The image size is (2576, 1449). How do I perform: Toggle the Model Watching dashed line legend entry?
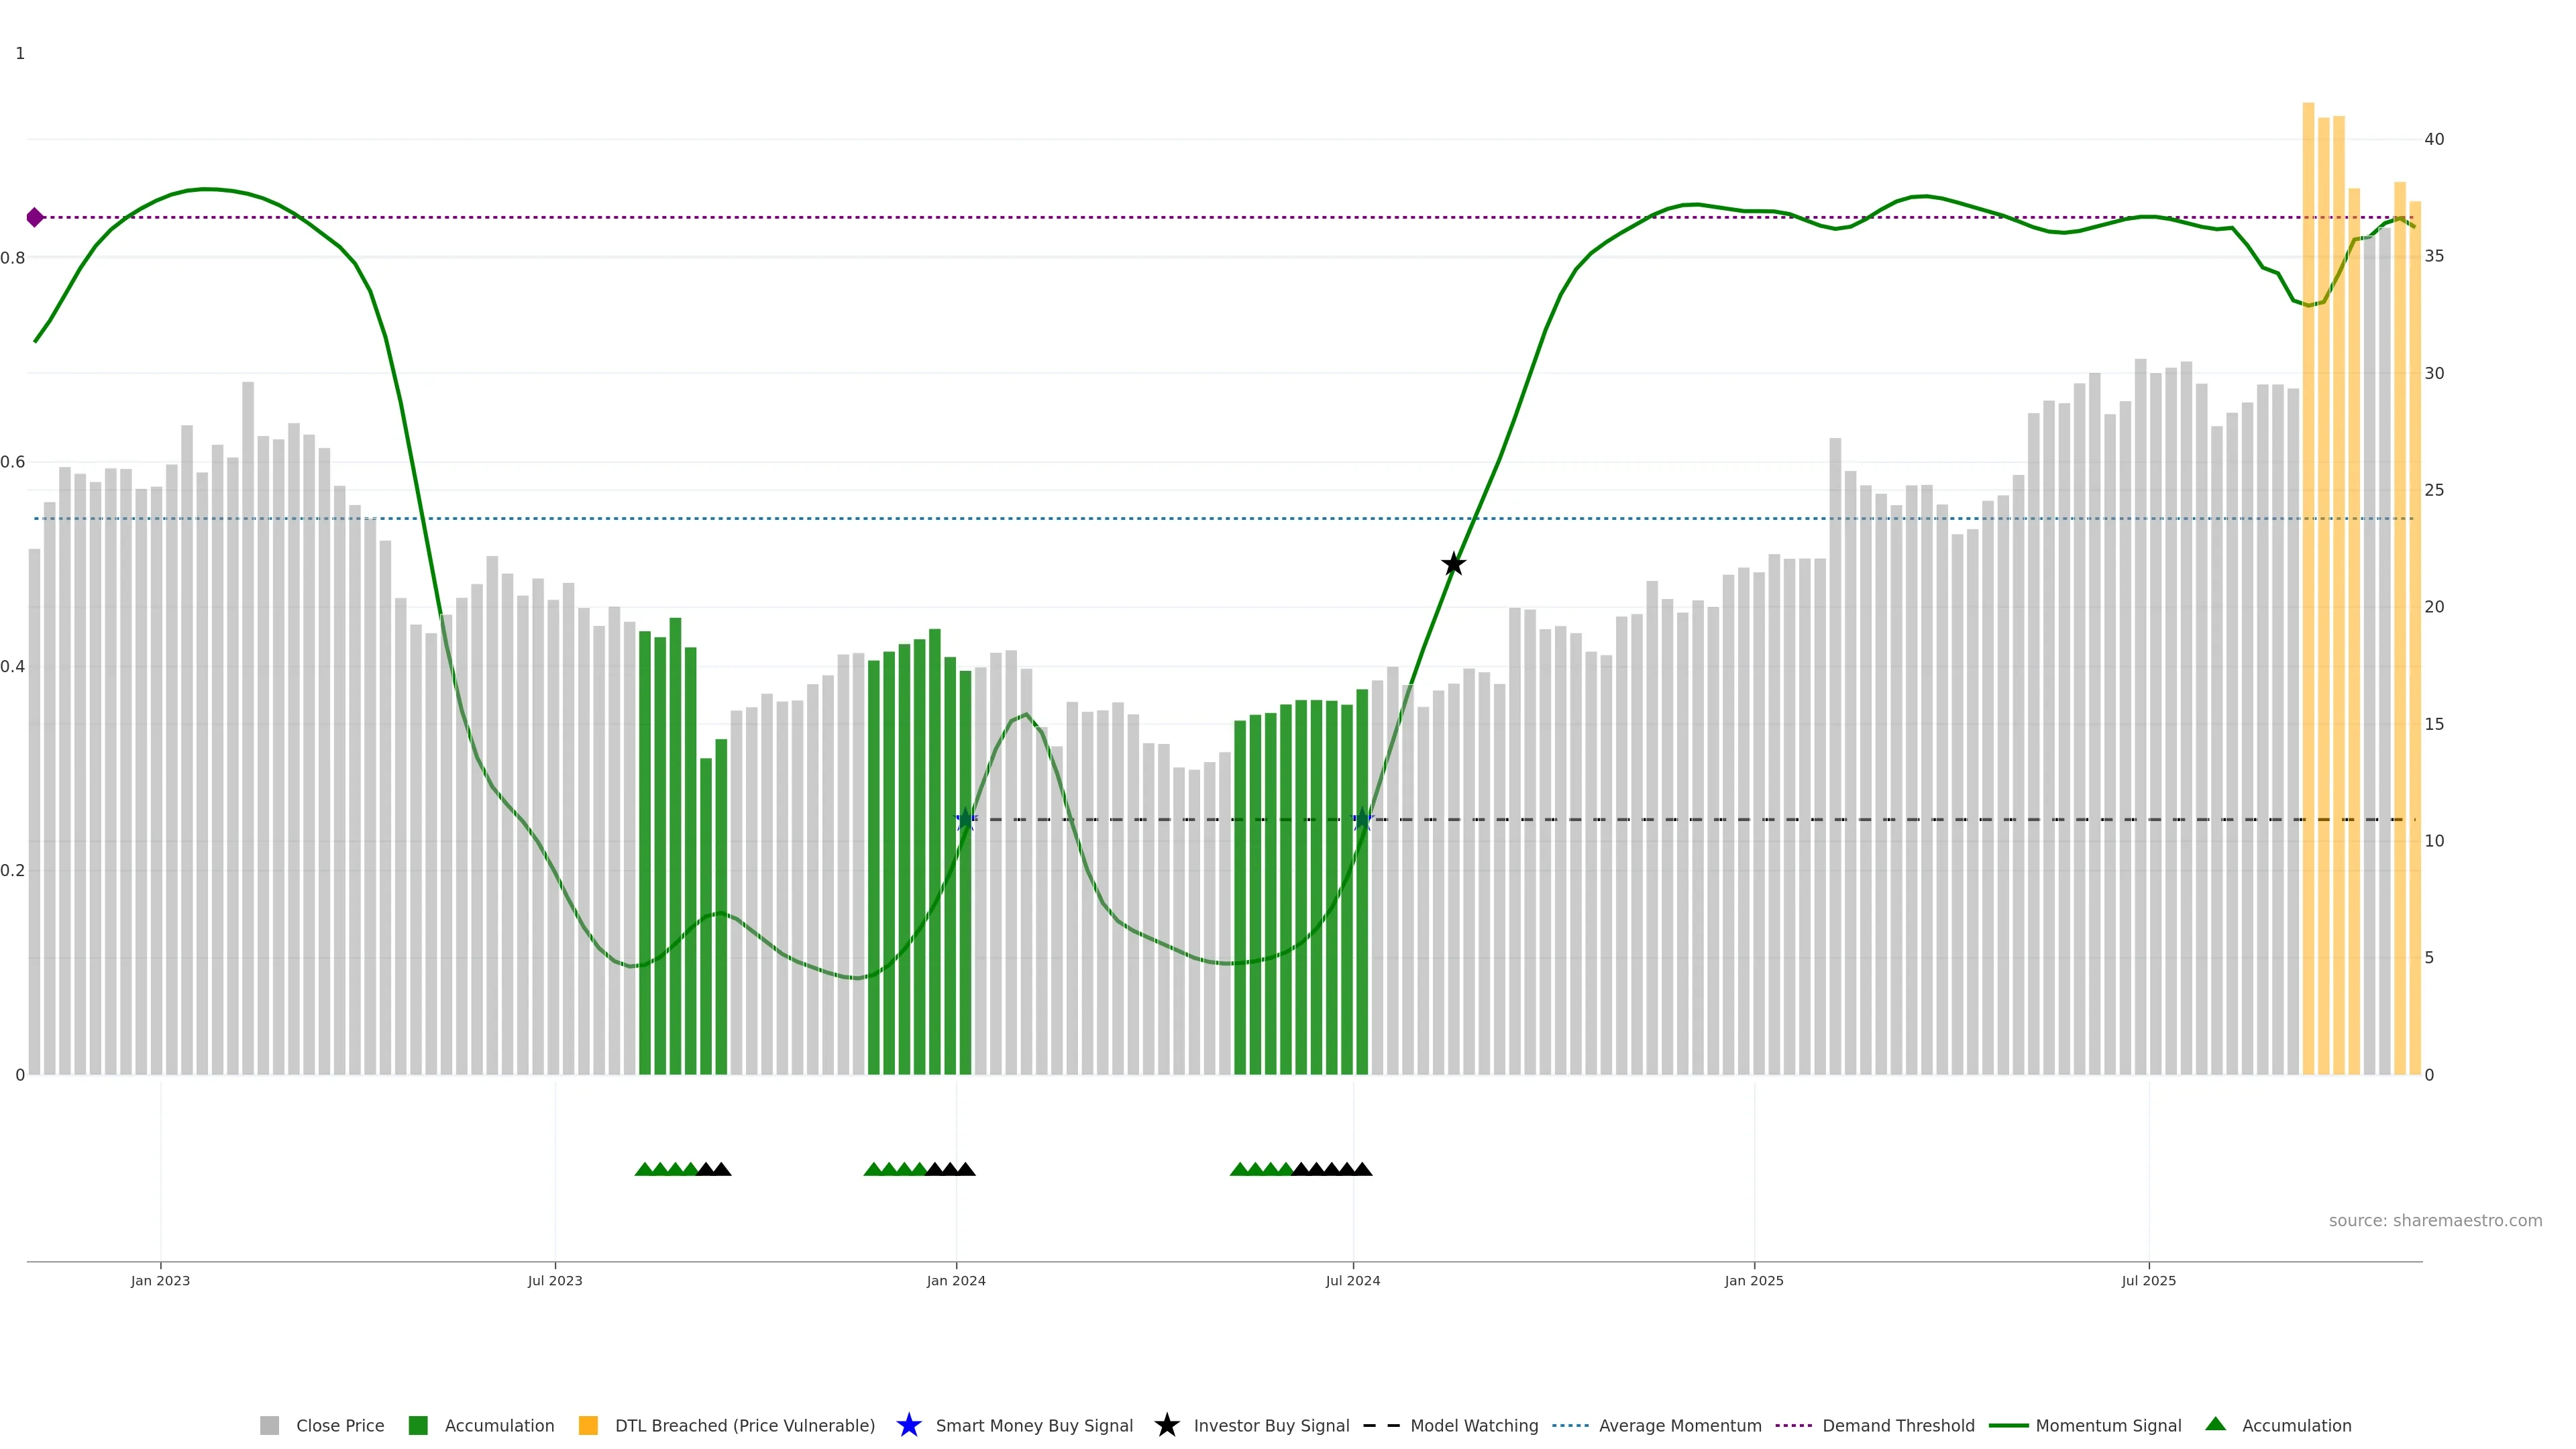tap(1473, 1425)
